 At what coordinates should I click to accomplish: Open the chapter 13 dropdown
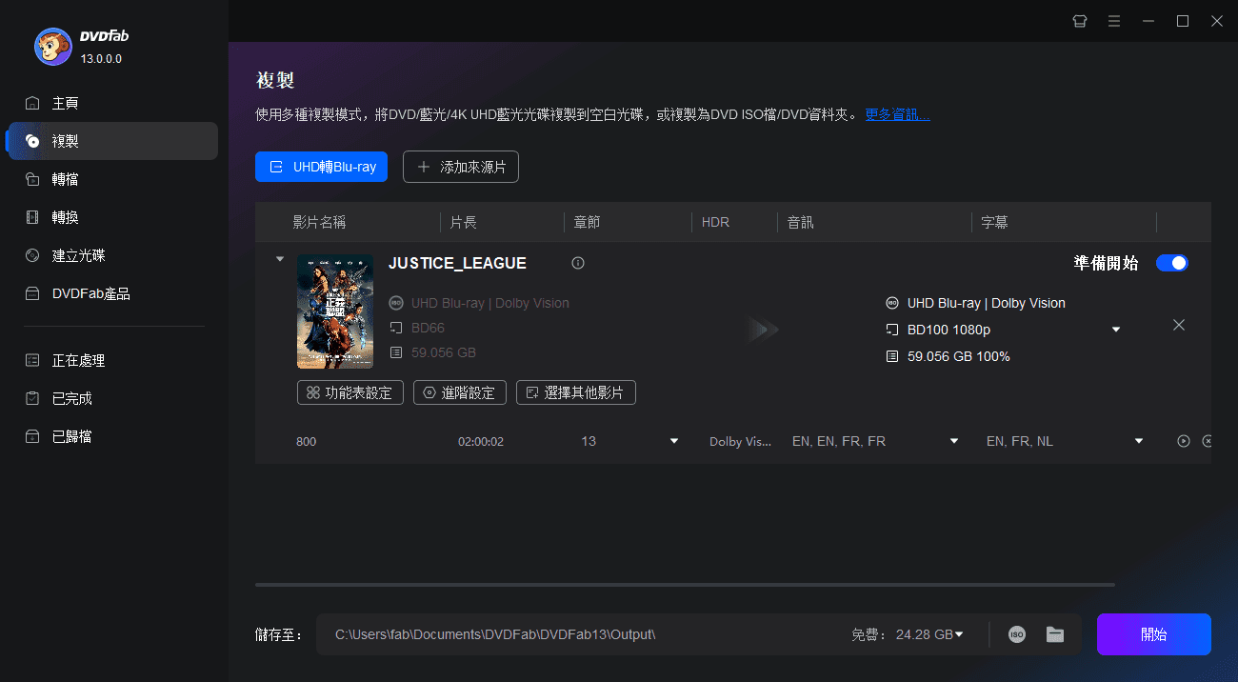point(674,441)
